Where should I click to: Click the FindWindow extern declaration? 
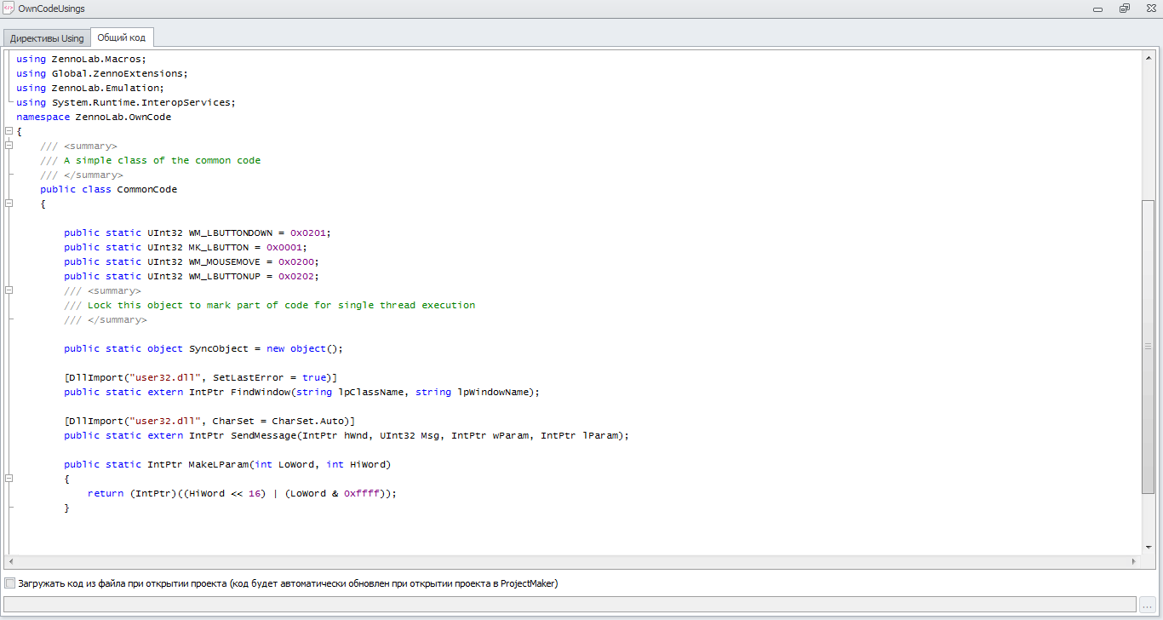(302, 392)
